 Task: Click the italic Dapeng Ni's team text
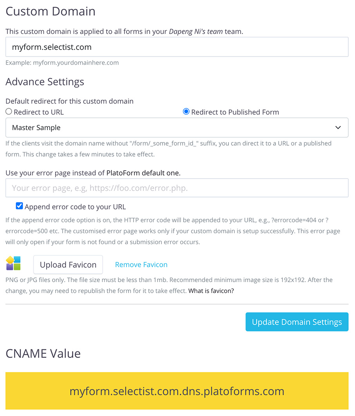tap(196, 31)
